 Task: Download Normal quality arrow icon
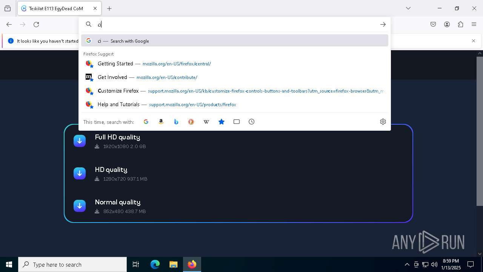point(80,206)
